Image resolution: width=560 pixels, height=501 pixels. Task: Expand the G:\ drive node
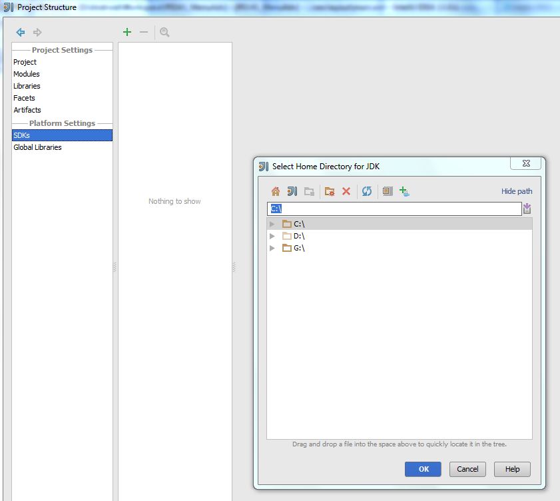click(x=272, y=248)
